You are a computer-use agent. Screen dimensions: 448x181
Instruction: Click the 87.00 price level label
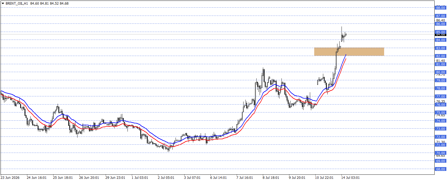(x=440, y=16)
